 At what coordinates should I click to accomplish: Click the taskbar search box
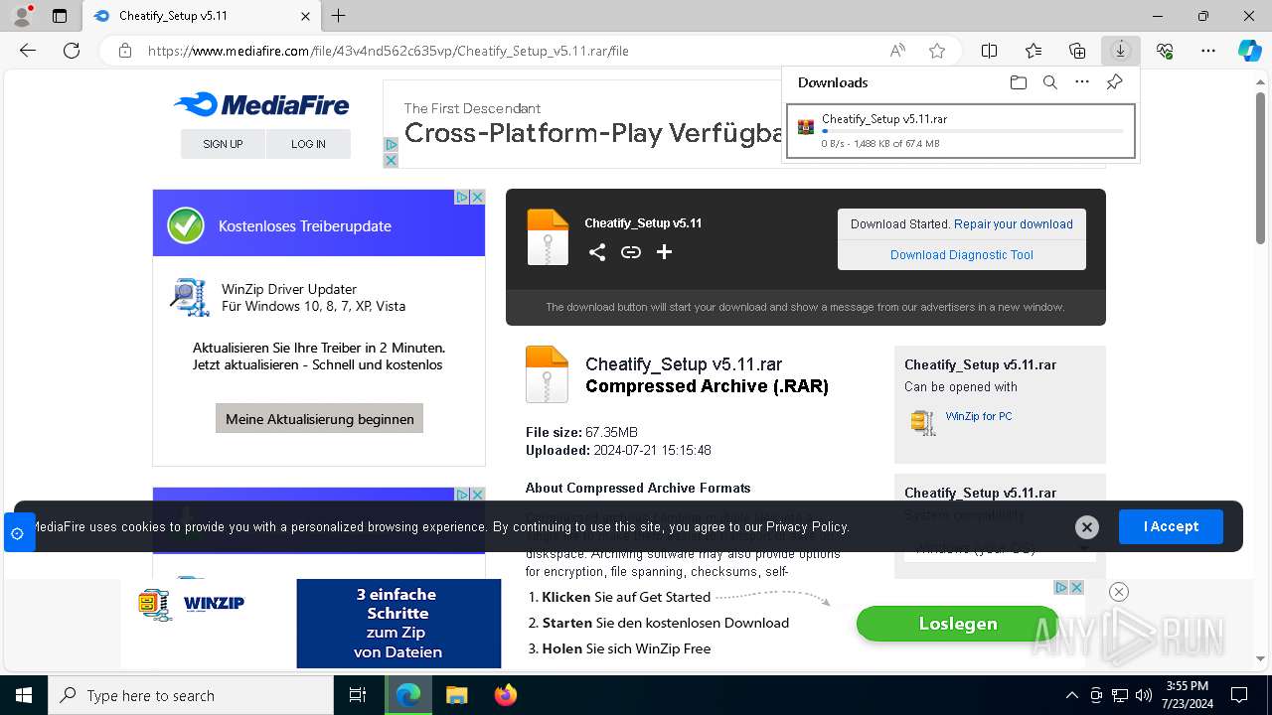191,695
